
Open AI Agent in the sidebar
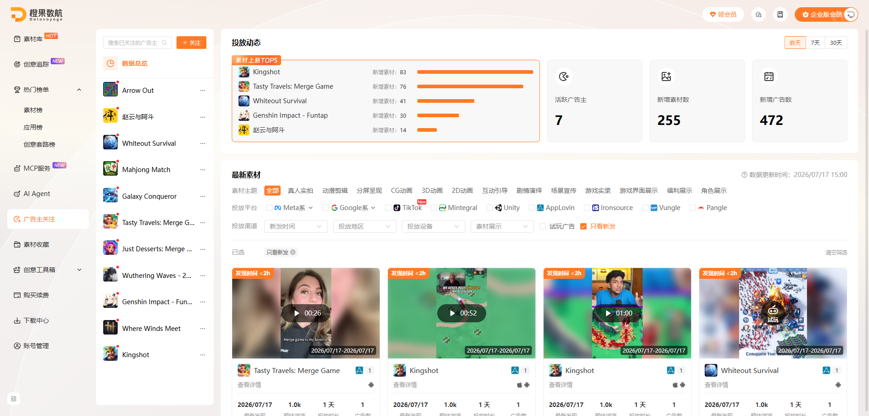tap(37, 194)
